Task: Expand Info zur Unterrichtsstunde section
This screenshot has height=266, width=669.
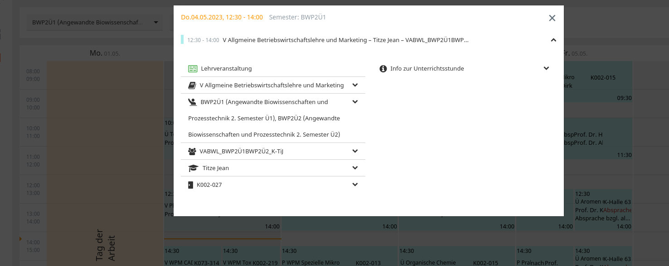Action: click(546, 68)
